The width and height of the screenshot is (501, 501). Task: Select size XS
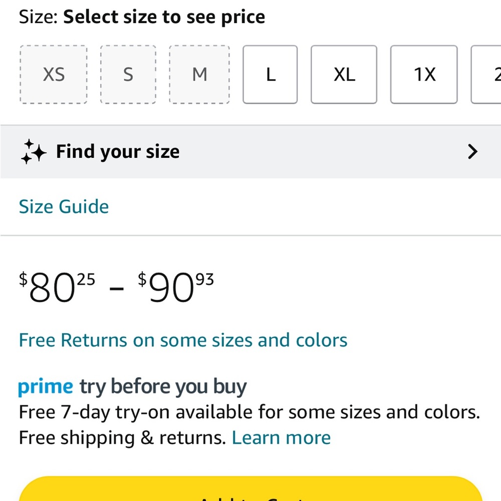click(54, 75)
